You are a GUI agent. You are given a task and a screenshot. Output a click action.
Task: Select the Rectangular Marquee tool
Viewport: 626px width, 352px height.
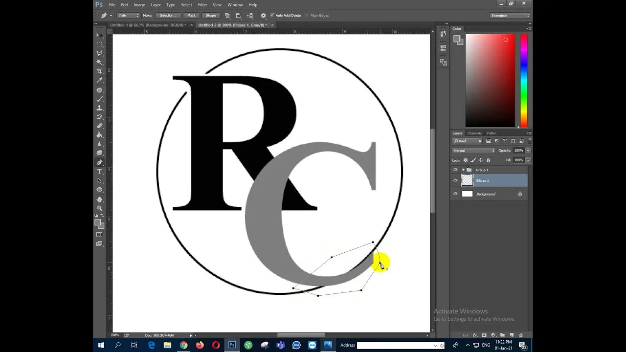[x=100, y=44]
